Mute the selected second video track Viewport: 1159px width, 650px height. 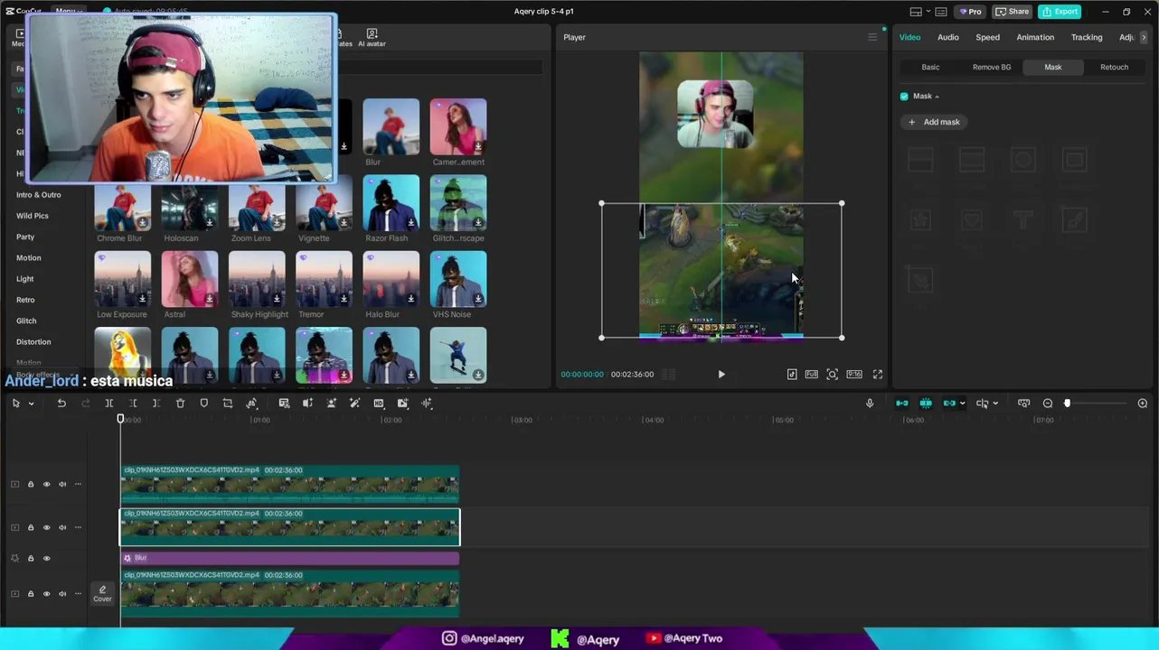coord(62,527)
